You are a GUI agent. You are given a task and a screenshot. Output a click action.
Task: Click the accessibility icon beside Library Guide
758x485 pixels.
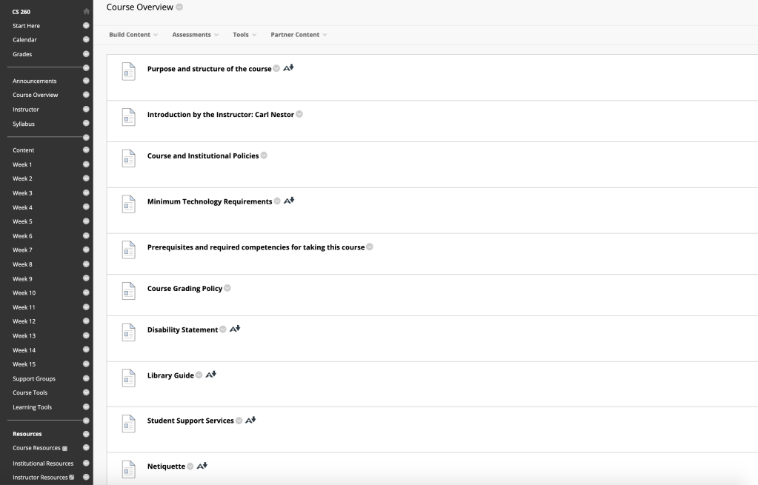210,375
